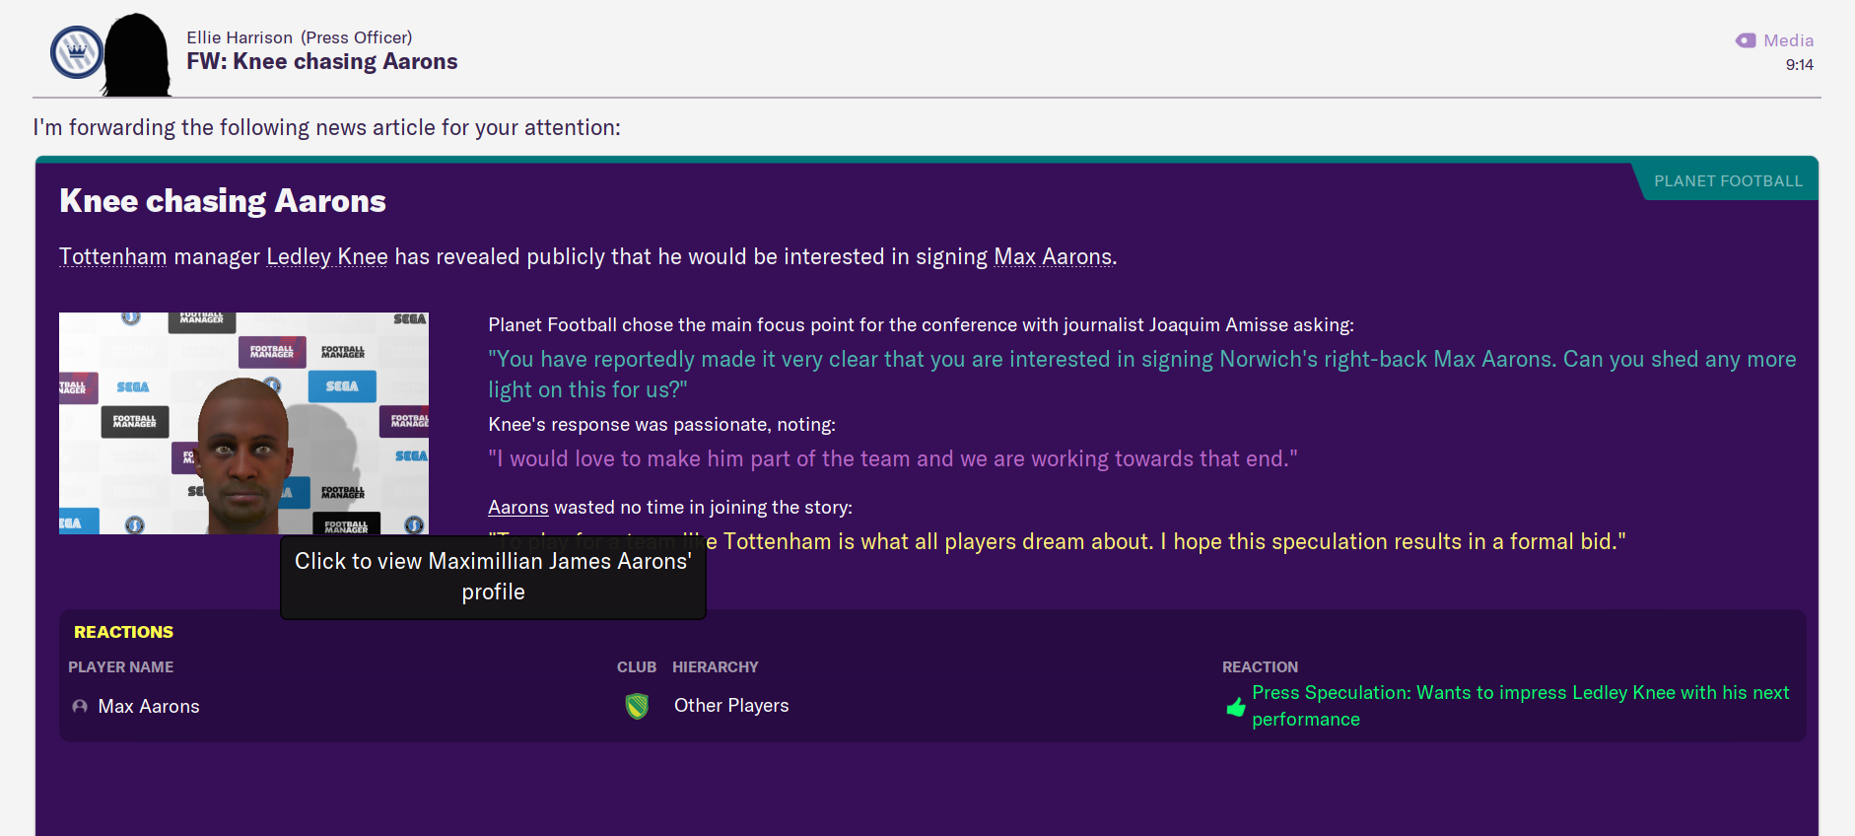Image resolution: width=1855 pixels, height=836 pixels.
Task: Click the press conference photo of Knee
Action: point(243,423)
